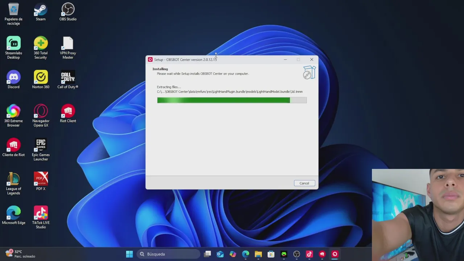Click 'Please wait while Setup installs' text
The height and width of the screenshot is (261, 464).
tap(203, 74)
